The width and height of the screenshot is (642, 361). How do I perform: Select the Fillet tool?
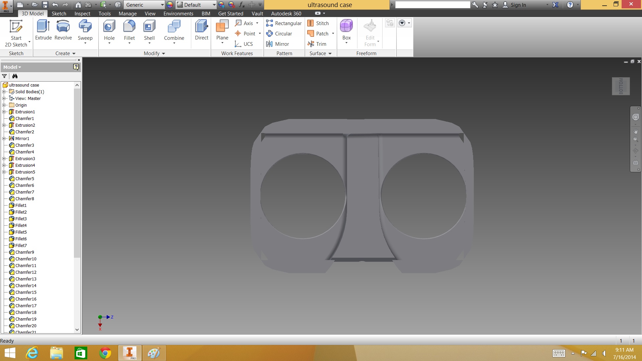(129, 32)
